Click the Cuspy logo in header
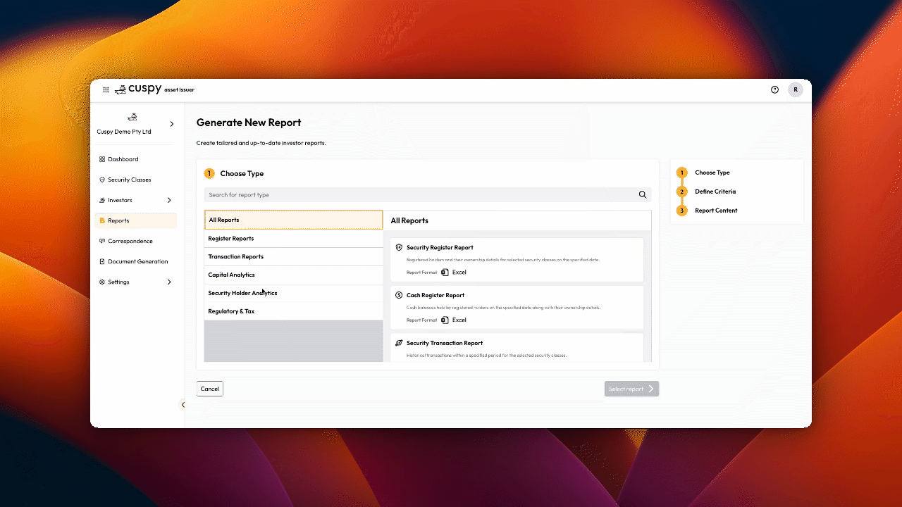This screenshot has height=507, width=902. point(138,89)
